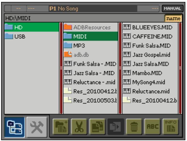Image resolution: width=187 pixels, height=141 pixels.
Task: Click the blue folder icon beside USB
Action: 9,36
